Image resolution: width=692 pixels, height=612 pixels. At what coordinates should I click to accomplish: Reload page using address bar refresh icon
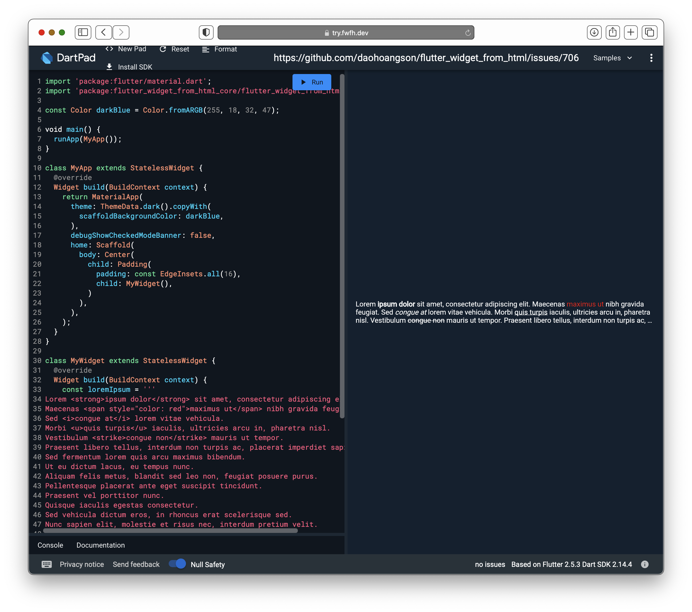pyautogui.click(x=468, y=33)
